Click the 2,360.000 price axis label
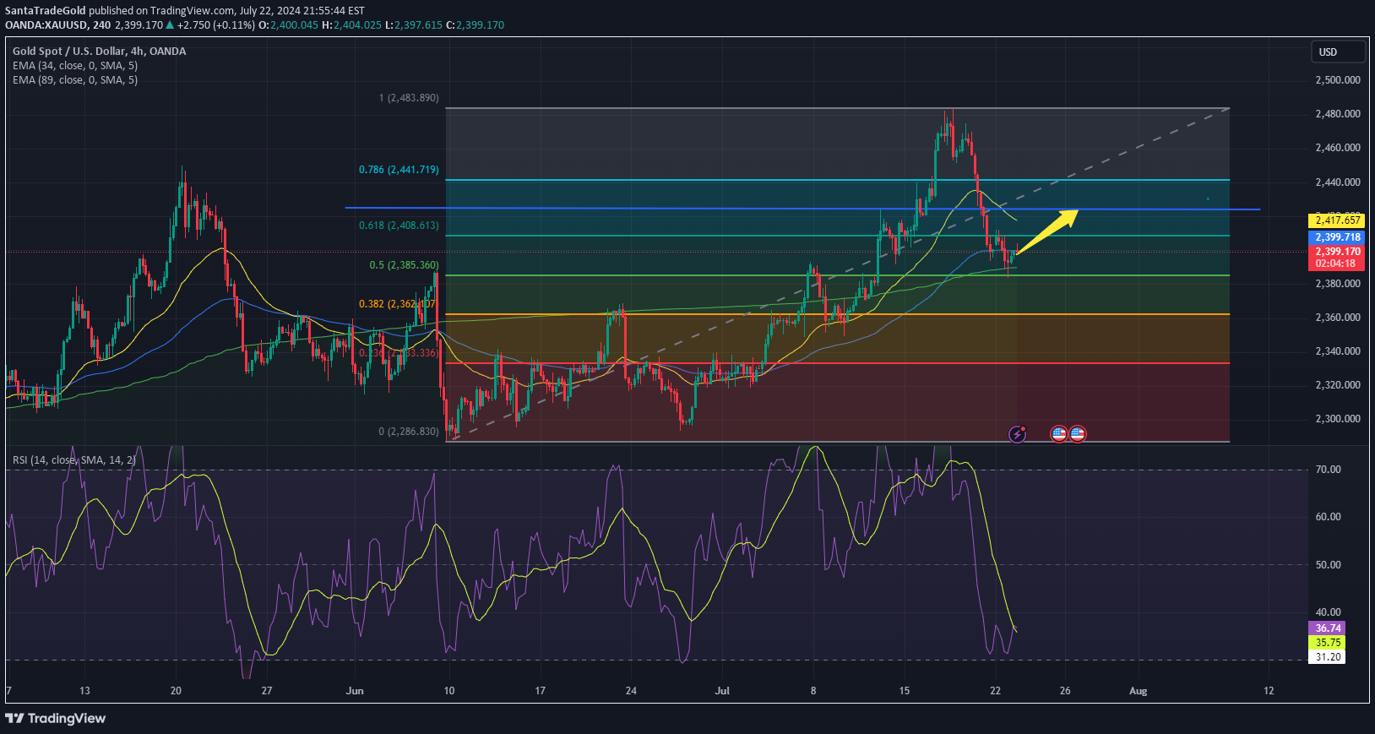 click(x=1338, y=318)
